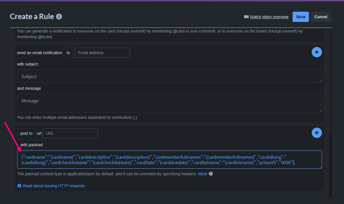
Task: Add the email notification action with plus
Action: point(316,52)
